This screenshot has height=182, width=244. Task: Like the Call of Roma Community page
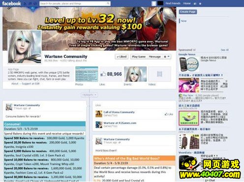(x=169, y=114)
